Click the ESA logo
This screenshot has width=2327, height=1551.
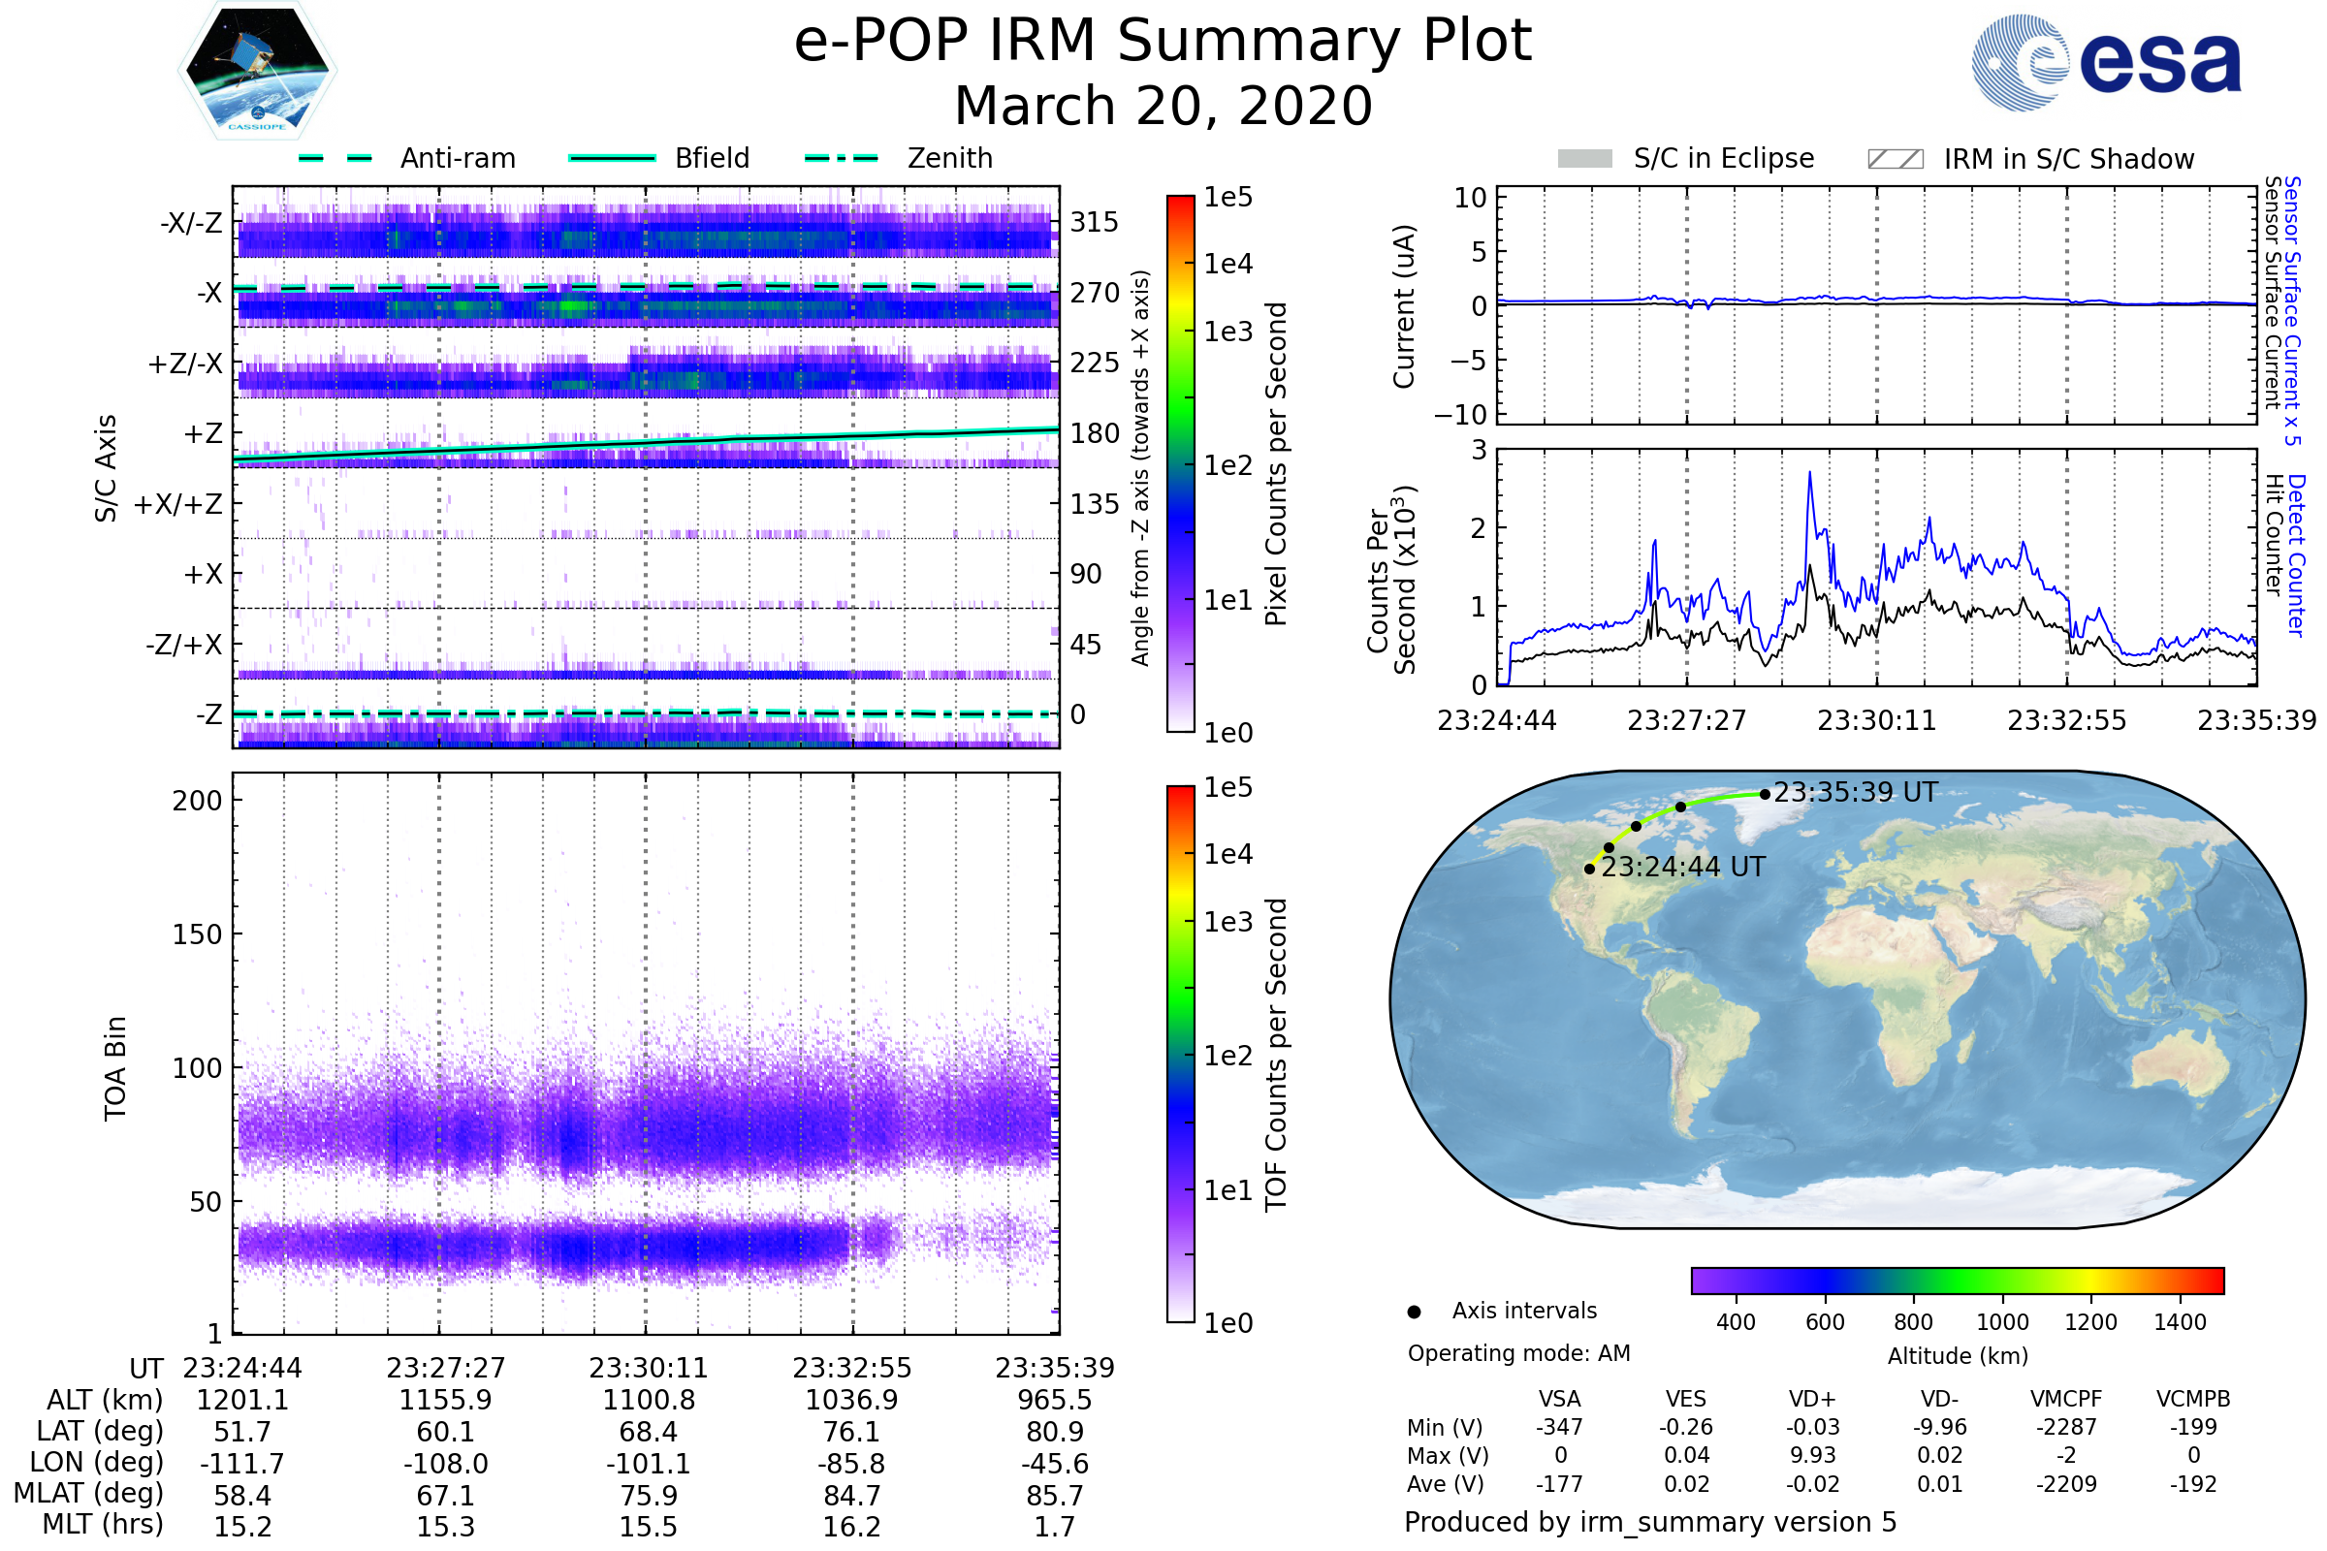2107,61
